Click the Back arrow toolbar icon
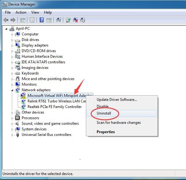The height and width of the screenshot is (180, 186). (6, 20)
